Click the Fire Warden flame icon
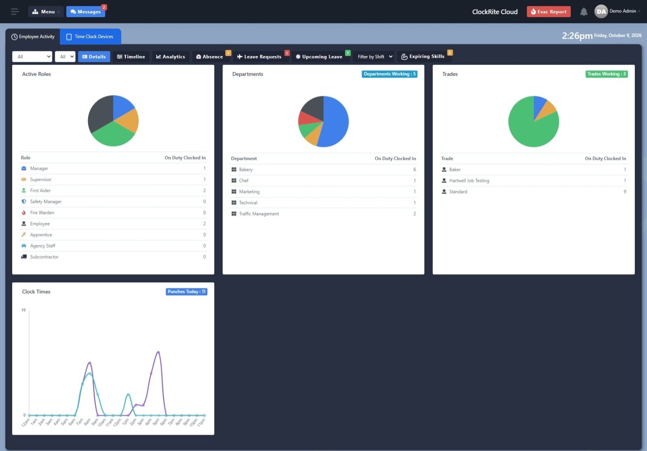 [x=24, y=213]
